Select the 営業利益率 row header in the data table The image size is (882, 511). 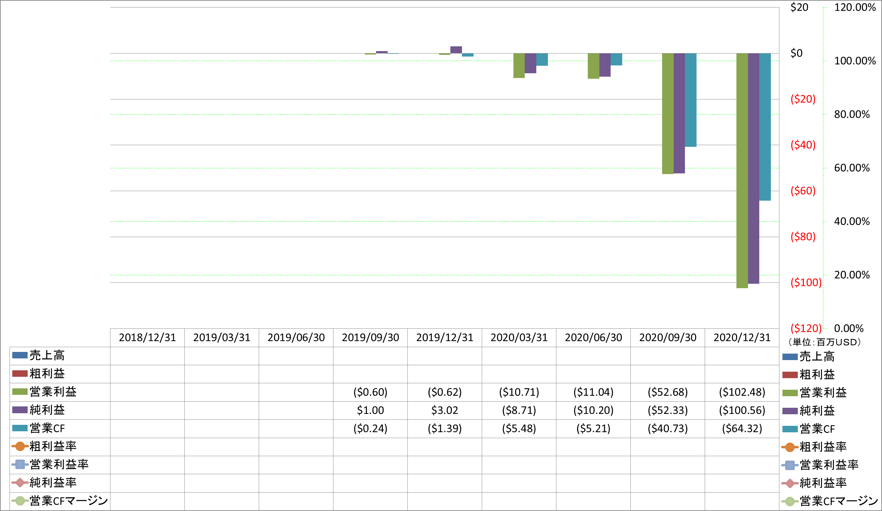(60, 465)
